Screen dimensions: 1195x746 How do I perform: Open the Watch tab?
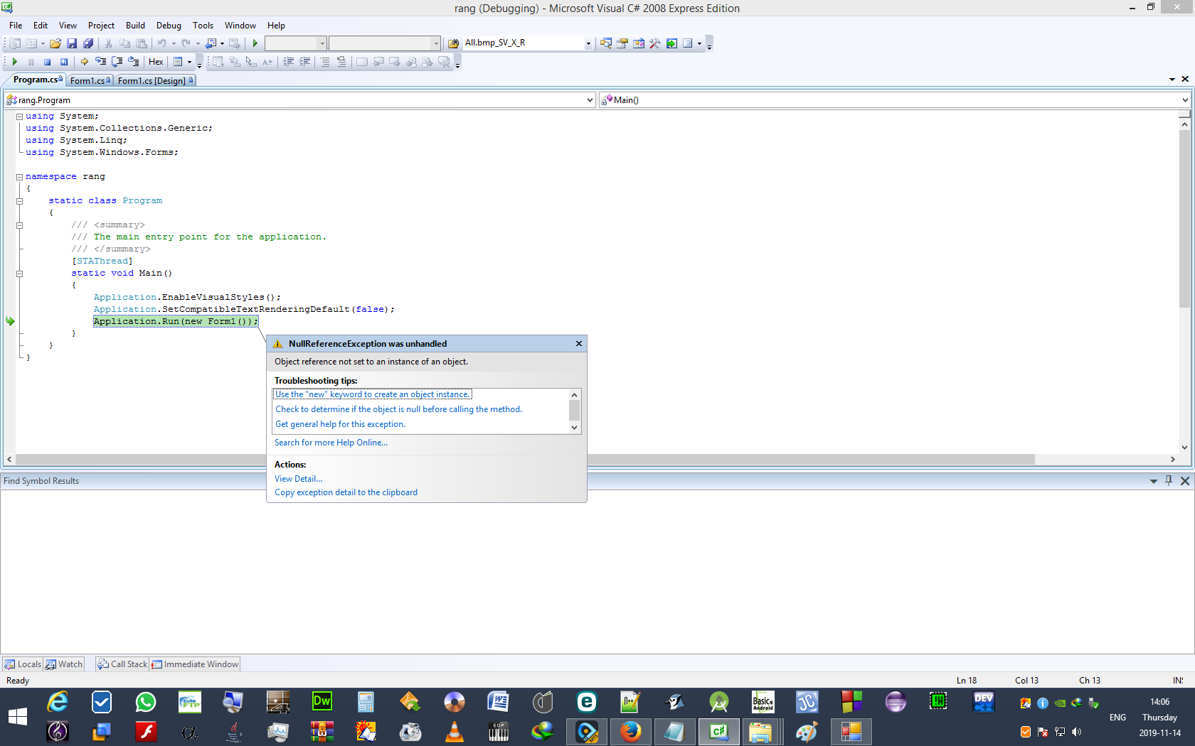[64, 664]
